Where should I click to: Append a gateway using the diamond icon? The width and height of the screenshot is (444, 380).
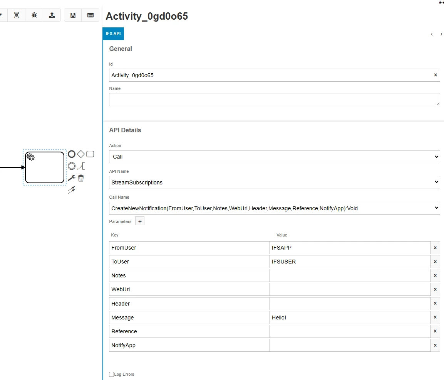[x=81, y=154]
